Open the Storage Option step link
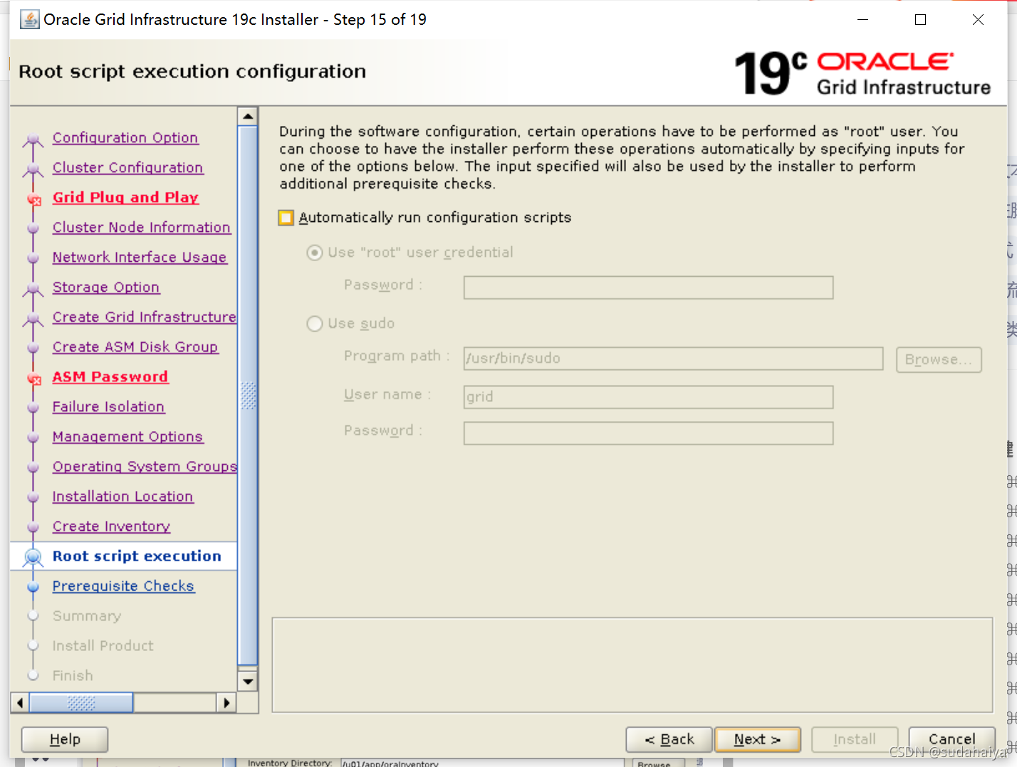The width and height of the screenshot is (1017, 767). (x=106, y=287)
